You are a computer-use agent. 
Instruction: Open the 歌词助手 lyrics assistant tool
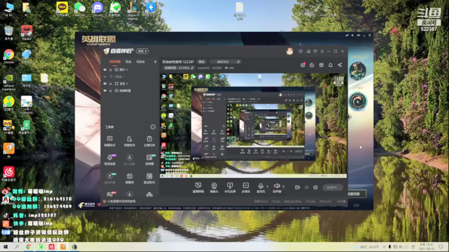(149, 178)
